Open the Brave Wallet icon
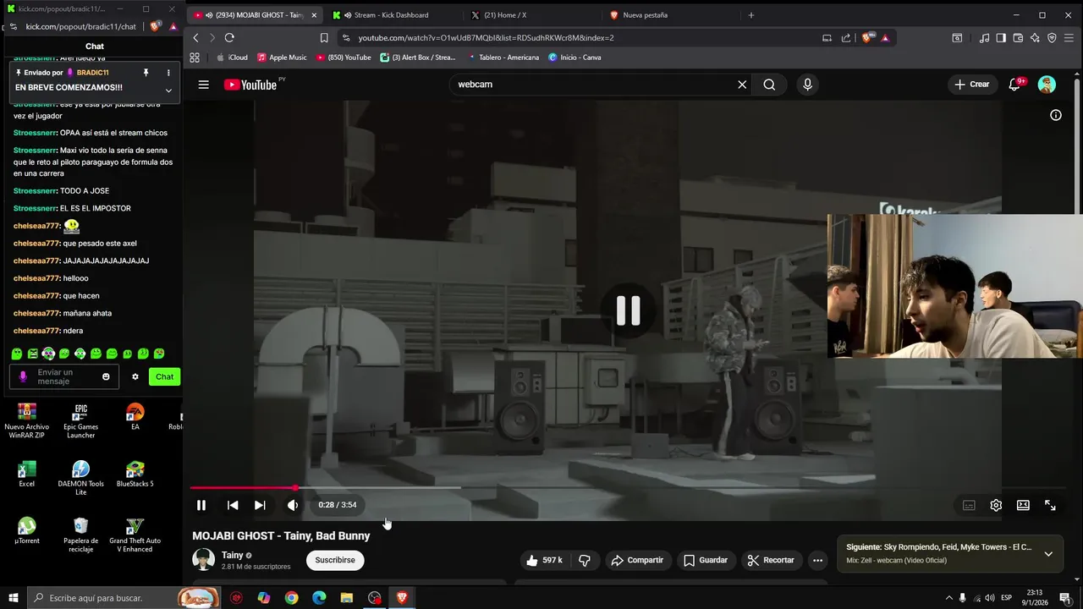 1018,38
